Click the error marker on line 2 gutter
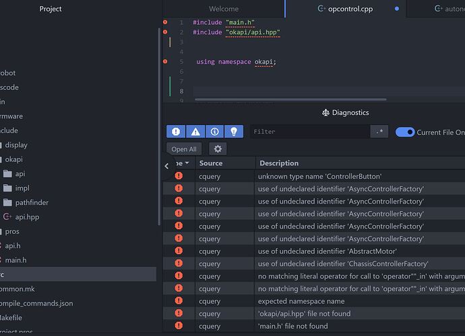The width and height of the screenshot is (465, 336). point(165,32)
